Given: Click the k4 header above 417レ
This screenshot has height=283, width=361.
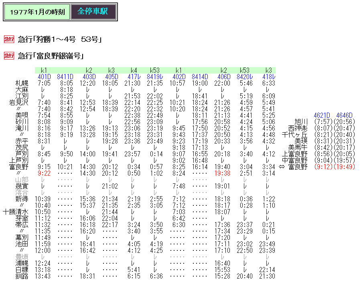Looking at the screenshot, I should (x=134, y=70).
